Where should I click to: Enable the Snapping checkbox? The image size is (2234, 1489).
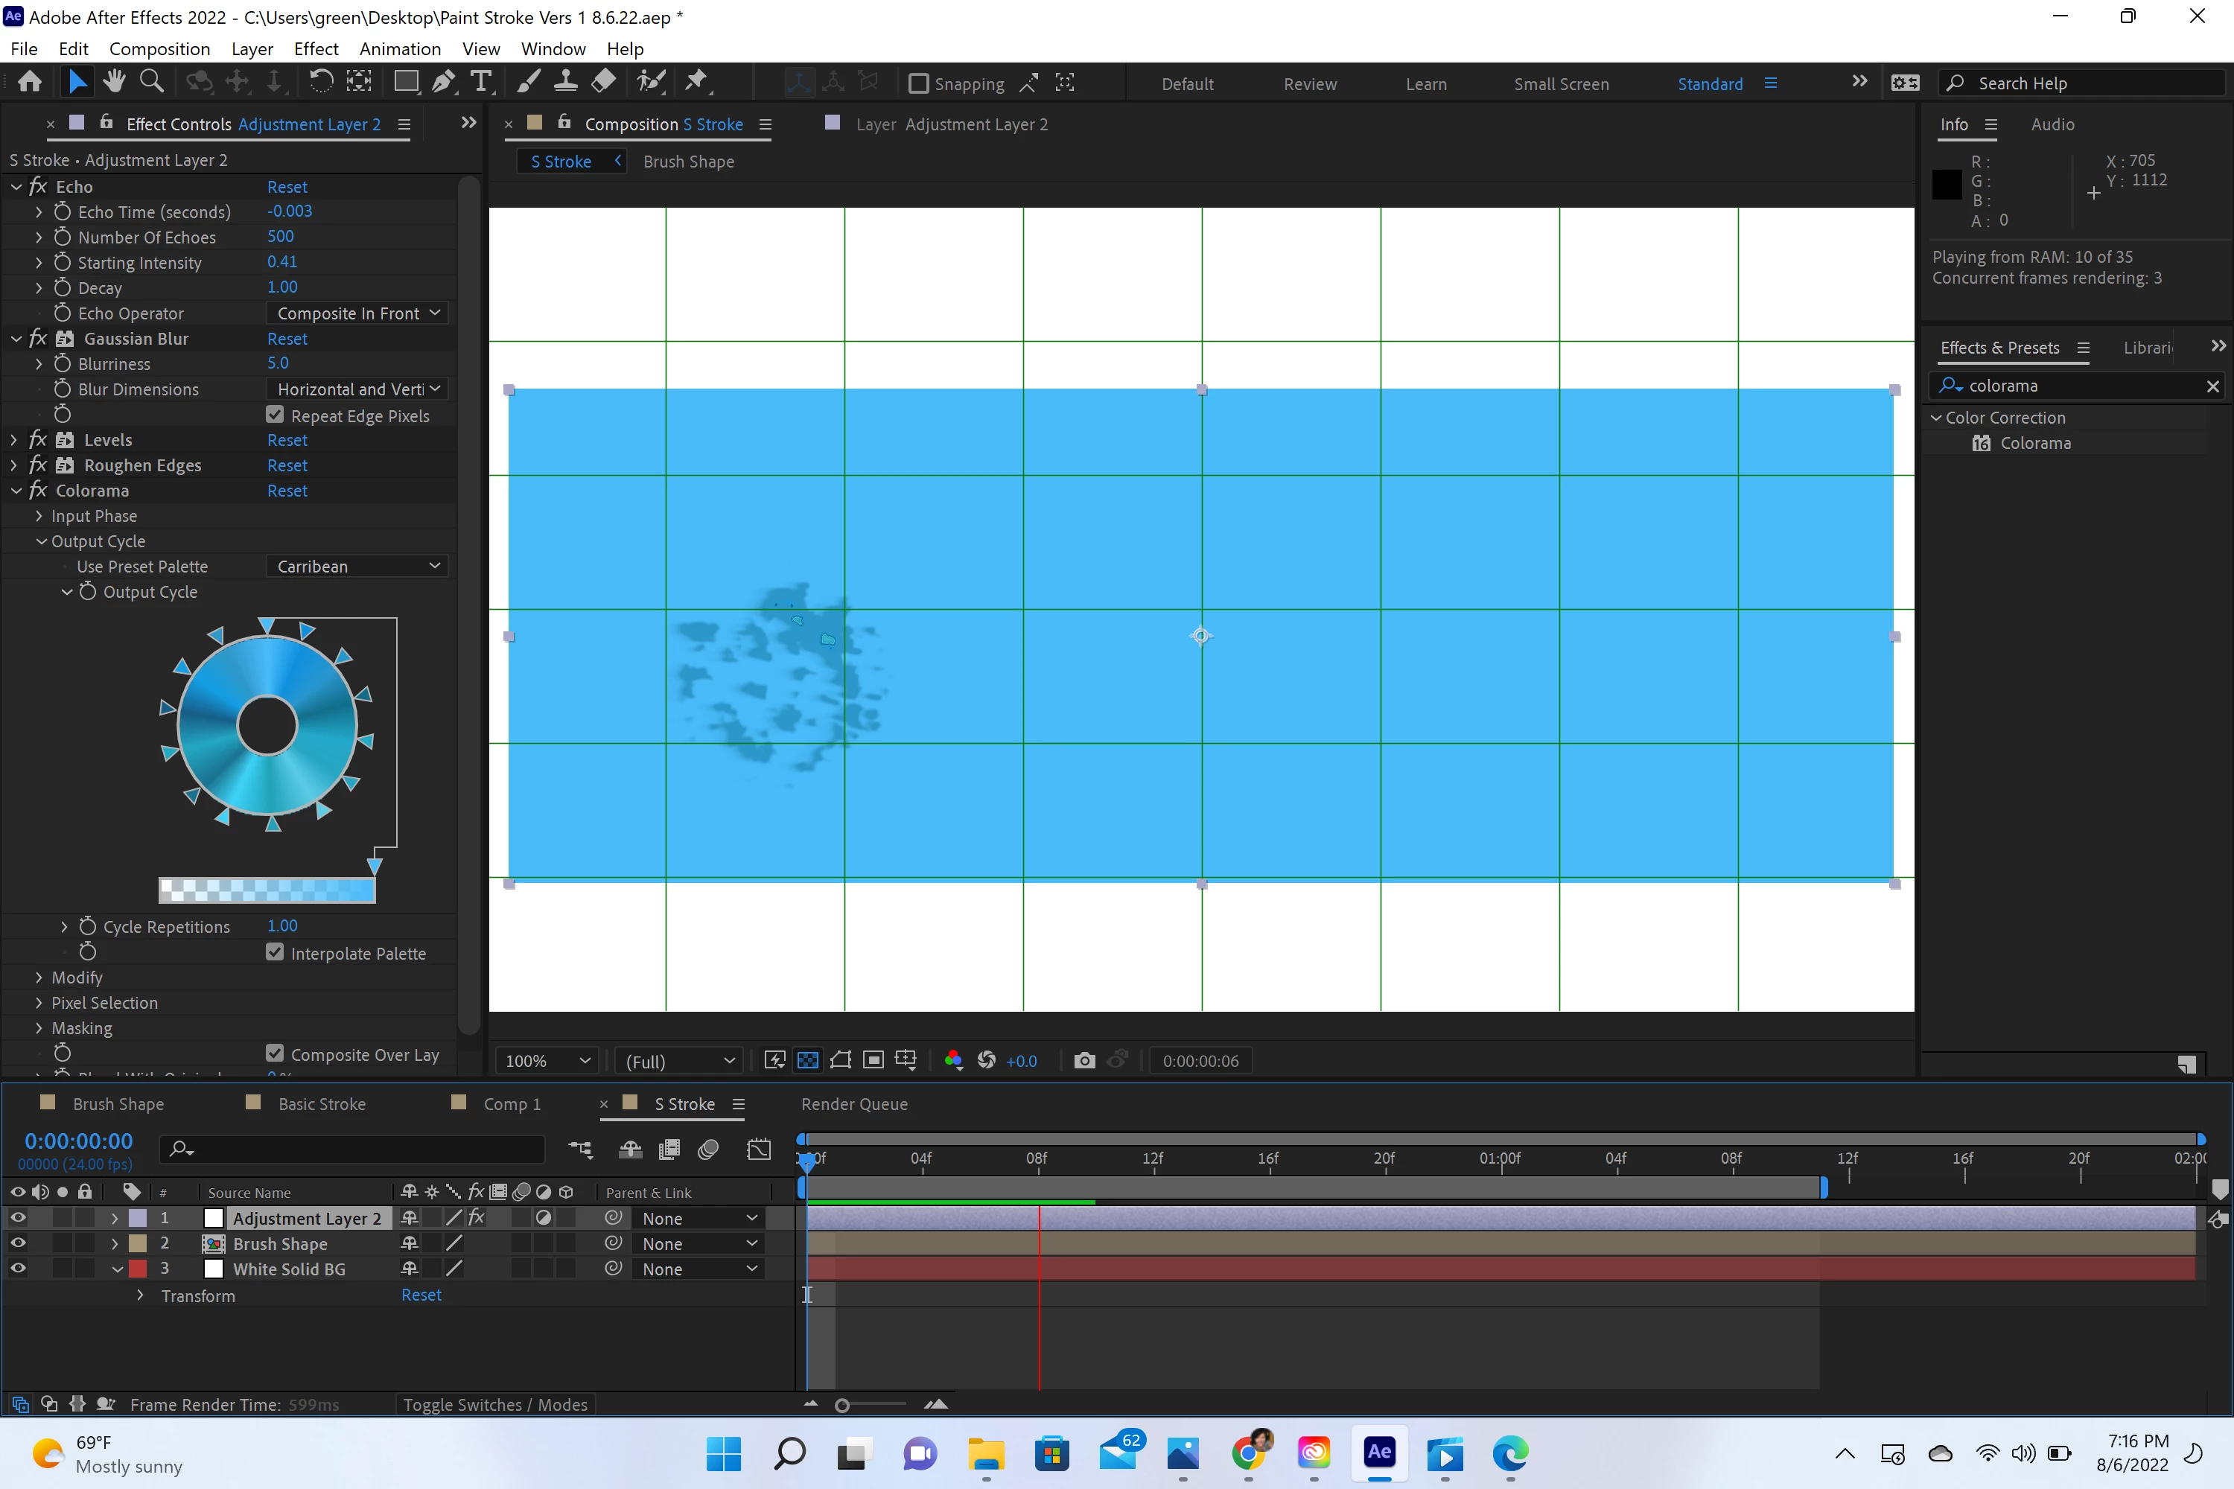pos(918,83)
